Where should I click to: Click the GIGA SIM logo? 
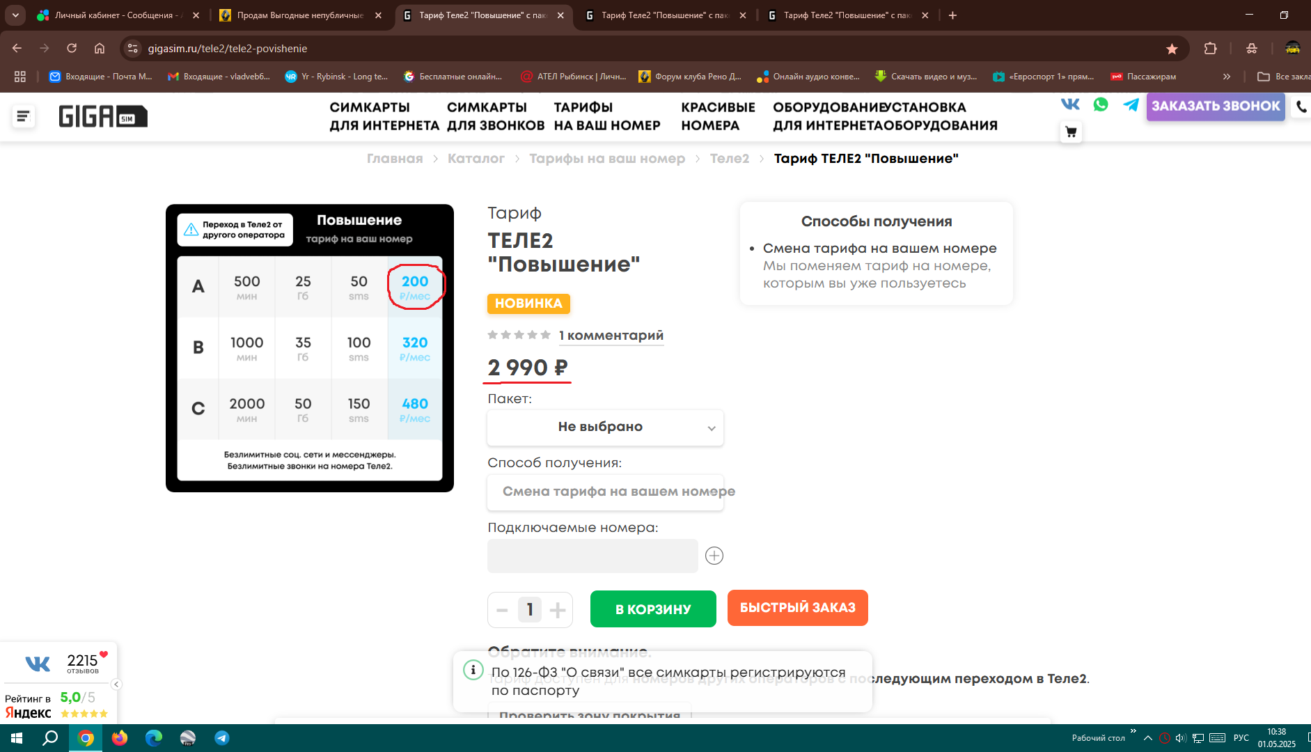[x=103, y=116]
